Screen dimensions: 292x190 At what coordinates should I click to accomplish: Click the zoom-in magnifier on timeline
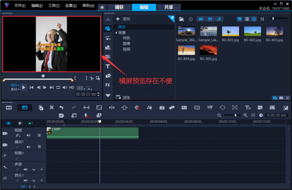[246, 115]
